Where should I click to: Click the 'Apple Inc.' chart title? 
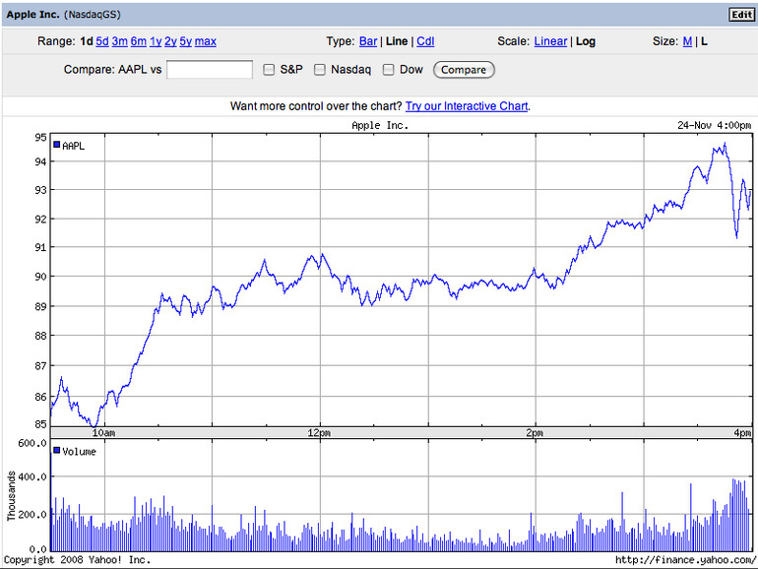pos(380,126)
